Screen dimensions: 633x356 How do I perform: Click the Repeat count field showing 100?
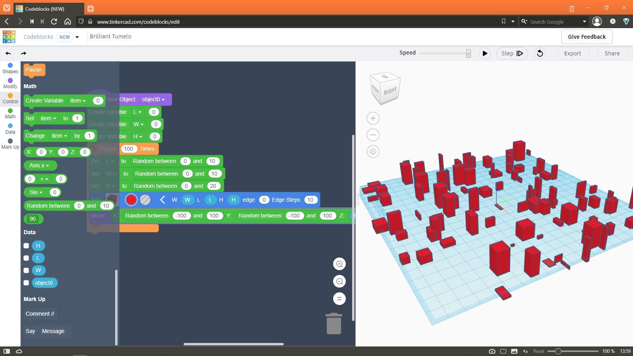[x=129, y=149]
